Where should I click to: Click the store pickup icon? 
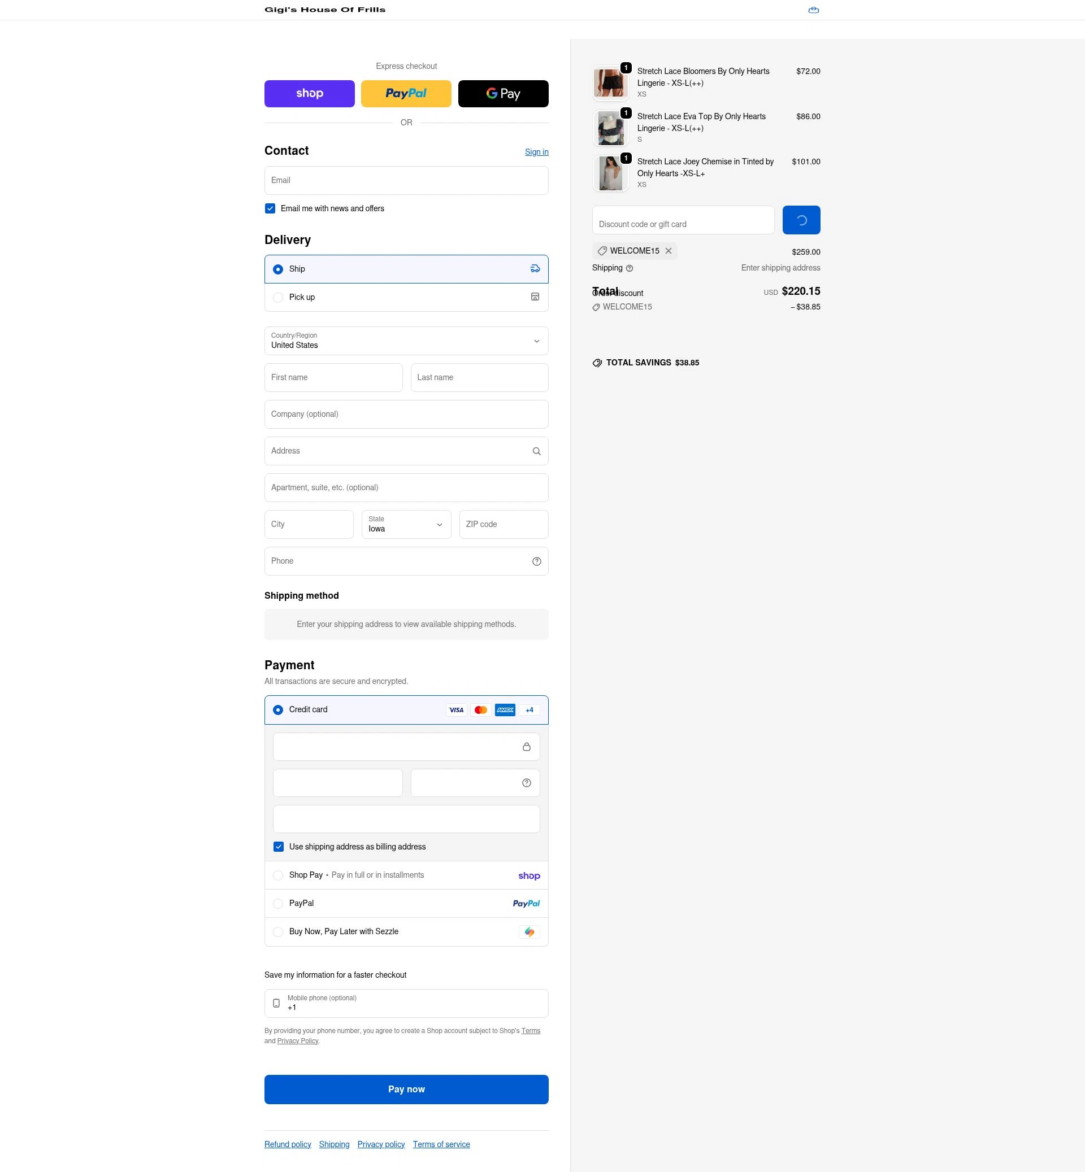point(535,297)
